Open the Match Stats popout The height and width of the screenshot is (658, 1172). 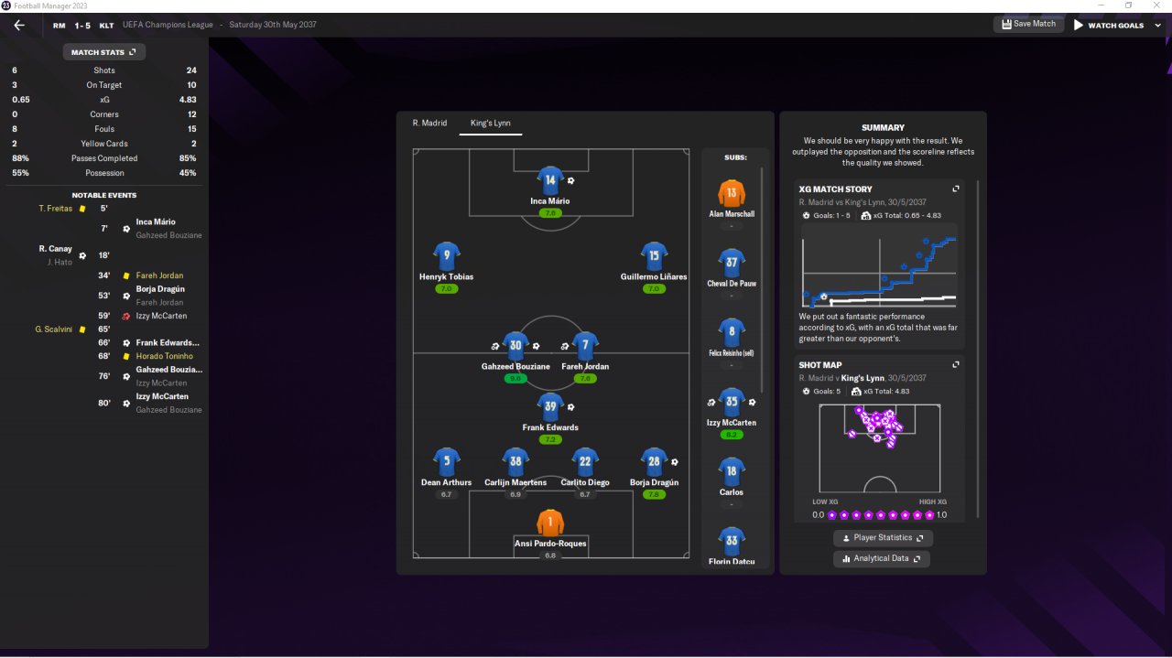(103, 52)
